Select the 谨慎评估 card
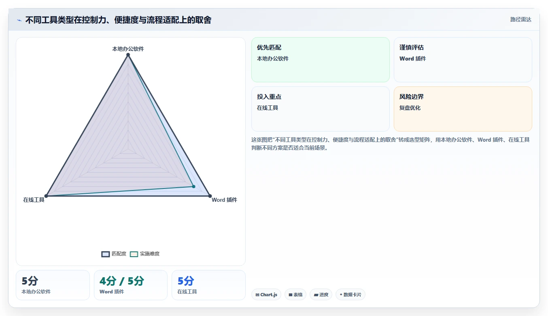This screenshot has width=548, height=316. point(463,60)
